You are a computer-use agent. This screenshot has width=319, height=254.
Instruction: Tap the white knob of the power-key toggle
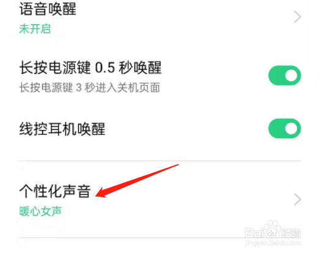click(x=291, y=76)
